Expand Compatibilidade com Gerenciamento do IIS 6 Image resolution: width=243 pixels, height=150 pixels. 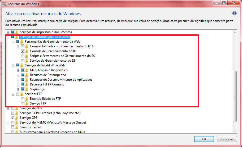coord(18,46)
